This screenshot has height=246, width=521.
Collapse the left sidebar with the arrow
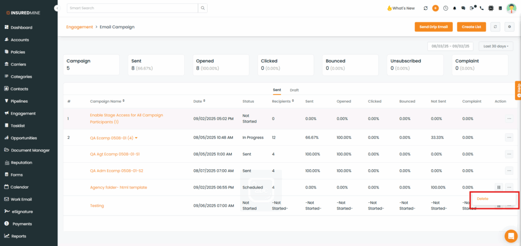click(57, 8)
